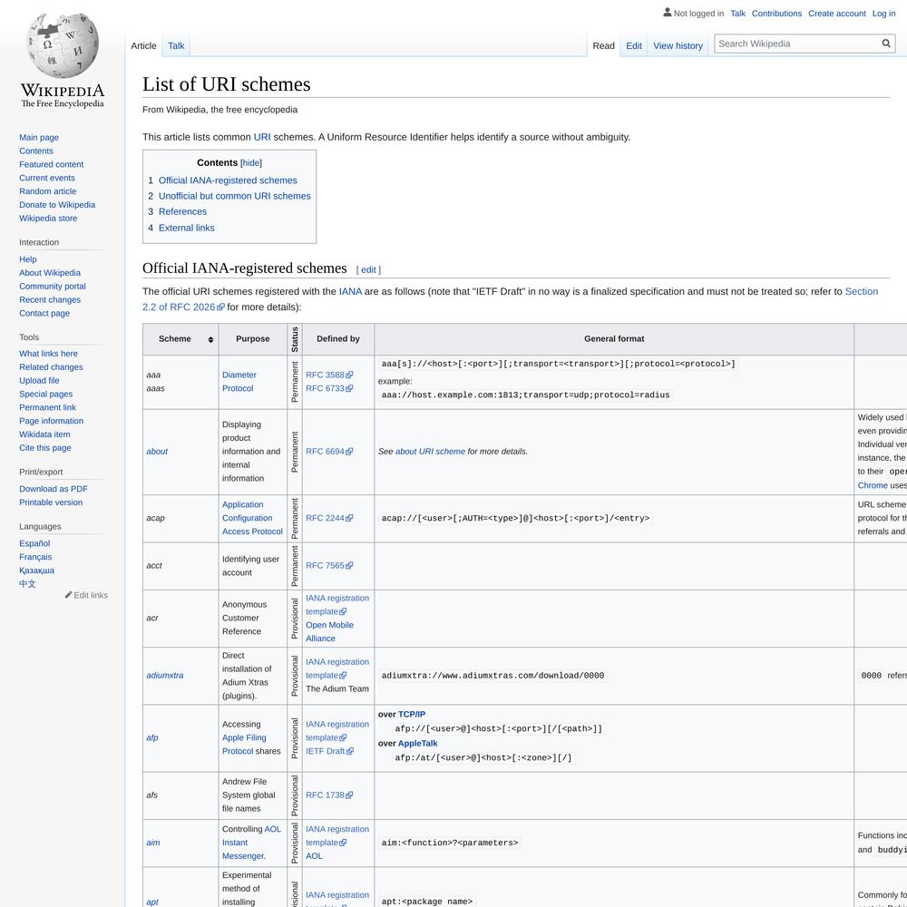Open RFC 3588 link
907x907 pixels.
point(328,375)
